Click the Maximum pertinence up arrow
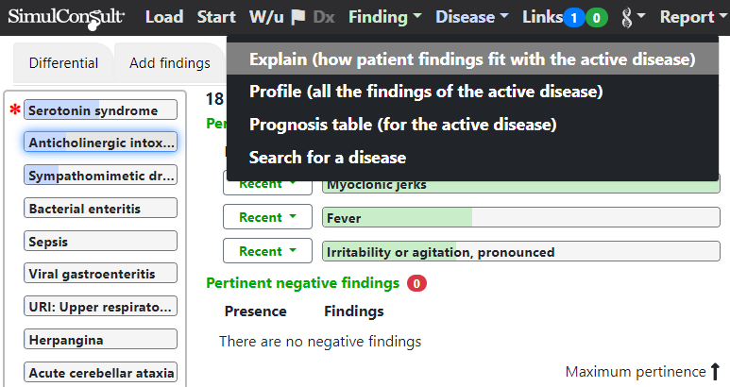 click(715, 372)
